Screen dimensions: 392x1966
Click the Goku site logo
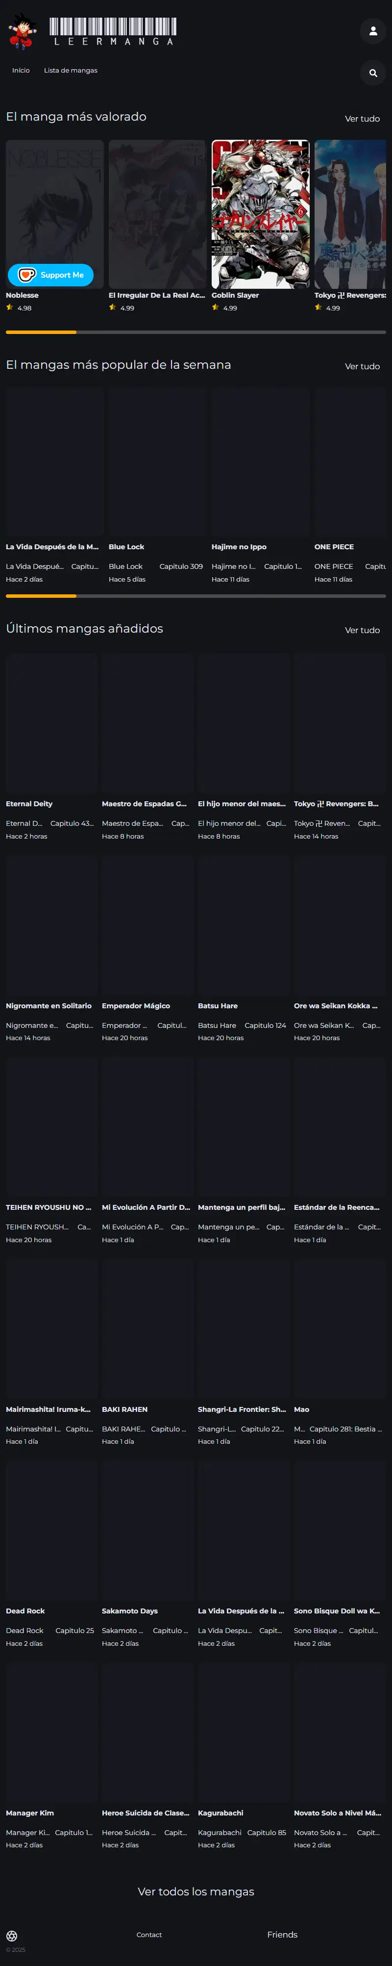(x=22, y=31)
